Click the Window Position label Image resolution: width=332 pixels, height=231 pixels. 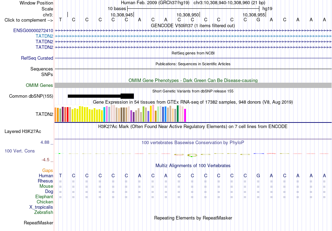tap(36, 3)
